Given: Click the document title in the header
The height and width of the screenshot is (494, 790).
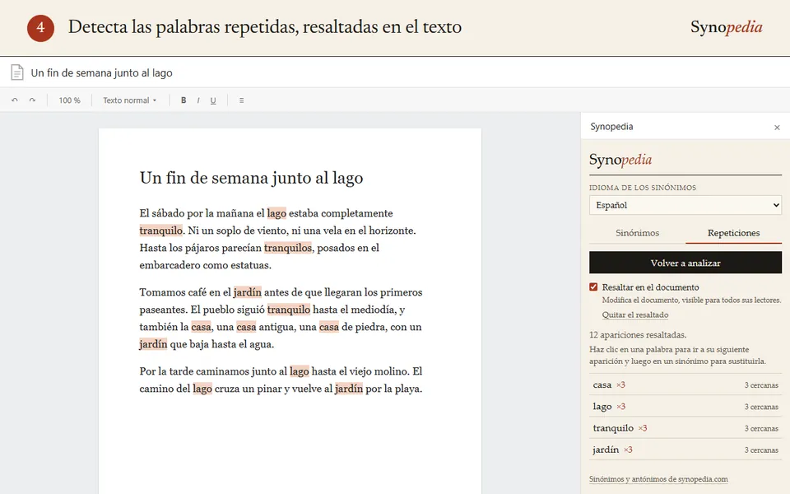Looking at the screenshot, I should click(101, 72).
